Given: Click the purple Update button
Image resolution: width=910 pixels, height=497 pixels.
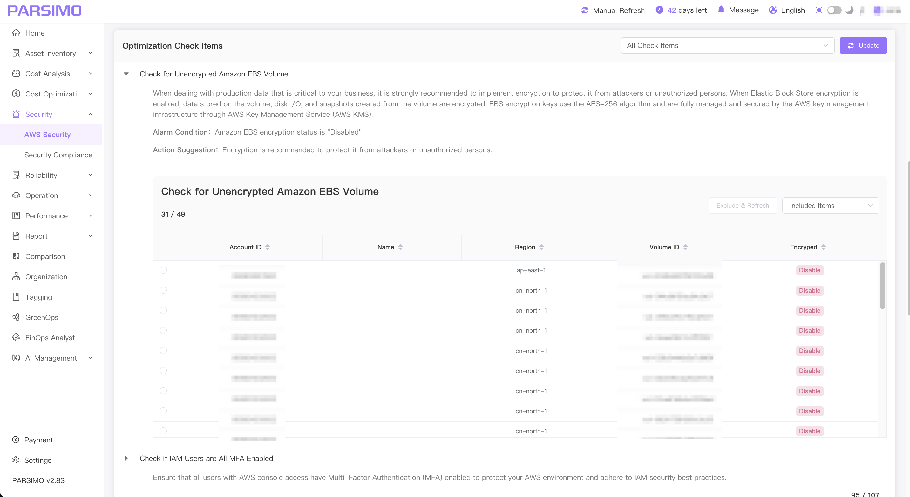Looking at the screenshot, I should coord(863,45).
